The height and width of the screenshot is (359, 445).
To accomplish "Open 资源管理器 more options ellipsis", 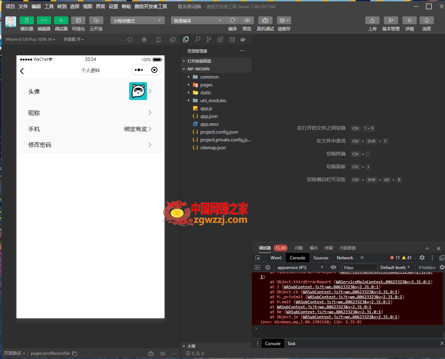I will pyautogui.click(x=242, y=51).
